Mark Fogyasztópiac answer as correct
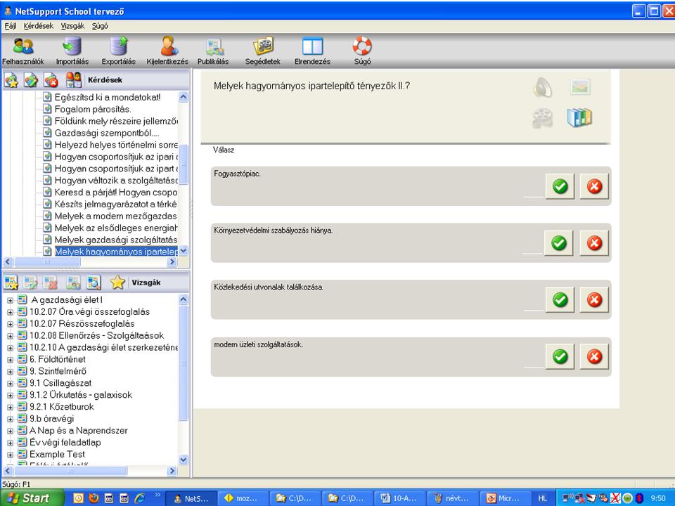The height and width of the screenshot is (506, 675). (x=560, y=187)
